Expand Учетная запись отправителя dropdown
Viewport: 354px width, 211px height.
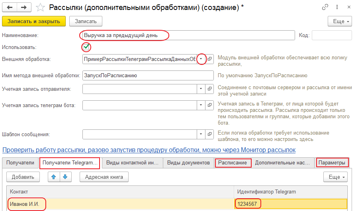pyautogui.click(x=201, y=89)
